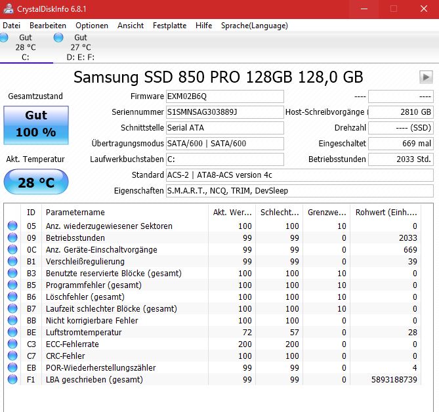Click the Akt. Wer... column header
This screenshot has height=412, width=439.
(x=232, y=212)
